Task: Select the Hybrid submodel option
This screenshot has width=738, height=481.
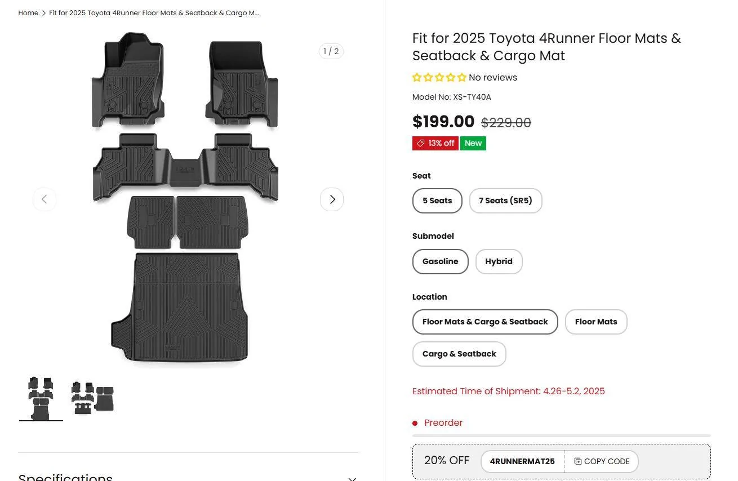Action: point(499,261)
